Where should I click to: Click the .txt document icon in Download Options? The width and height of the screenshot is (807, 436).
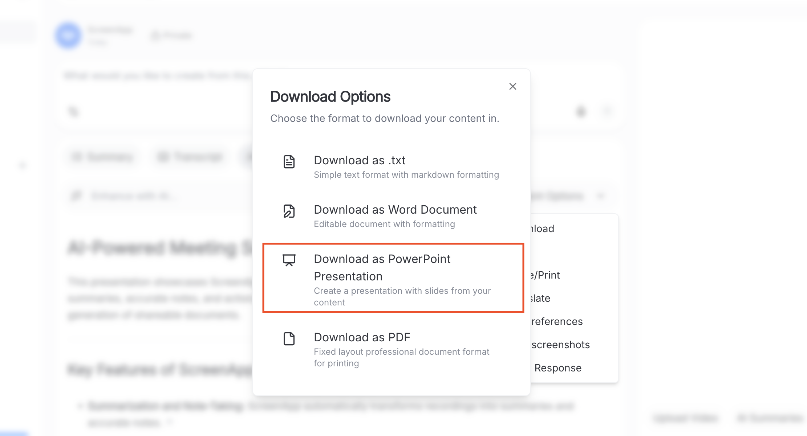288,162
